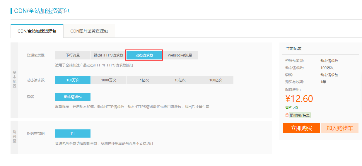Screen dimensions: 362x166
Task: Choose the 1亿次 request quota
Action: 144,80
